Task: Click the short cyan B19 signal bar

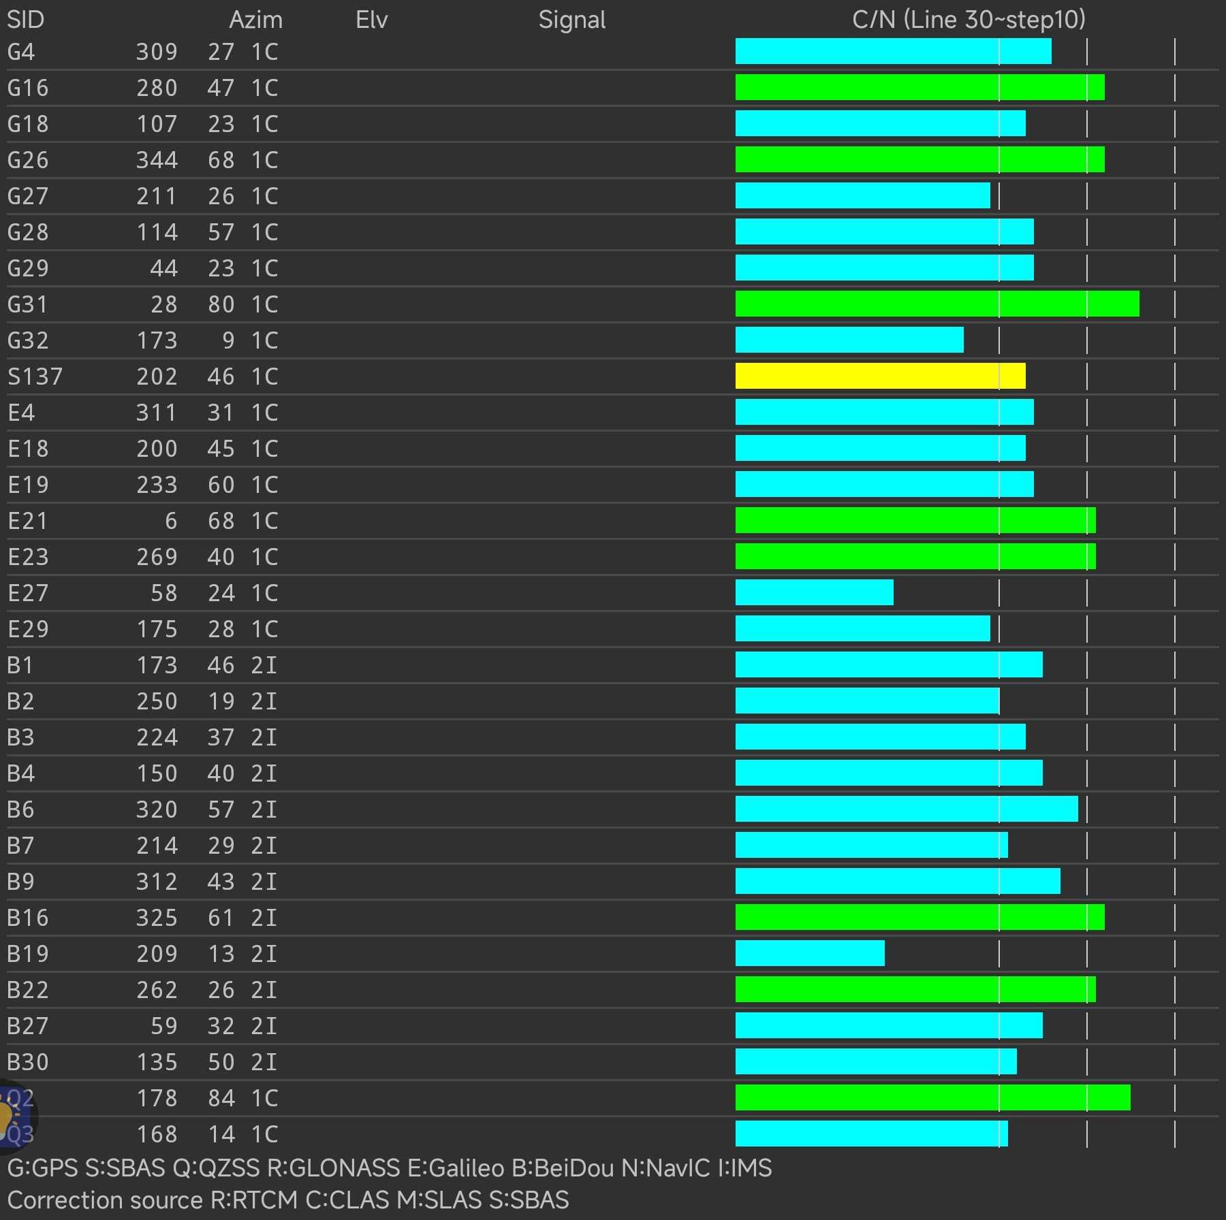Action: coord(810,953)
